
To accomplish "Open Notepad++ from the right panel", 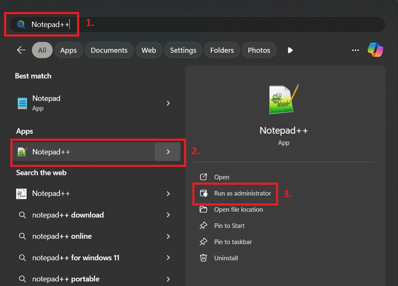I will coord(221,177).
